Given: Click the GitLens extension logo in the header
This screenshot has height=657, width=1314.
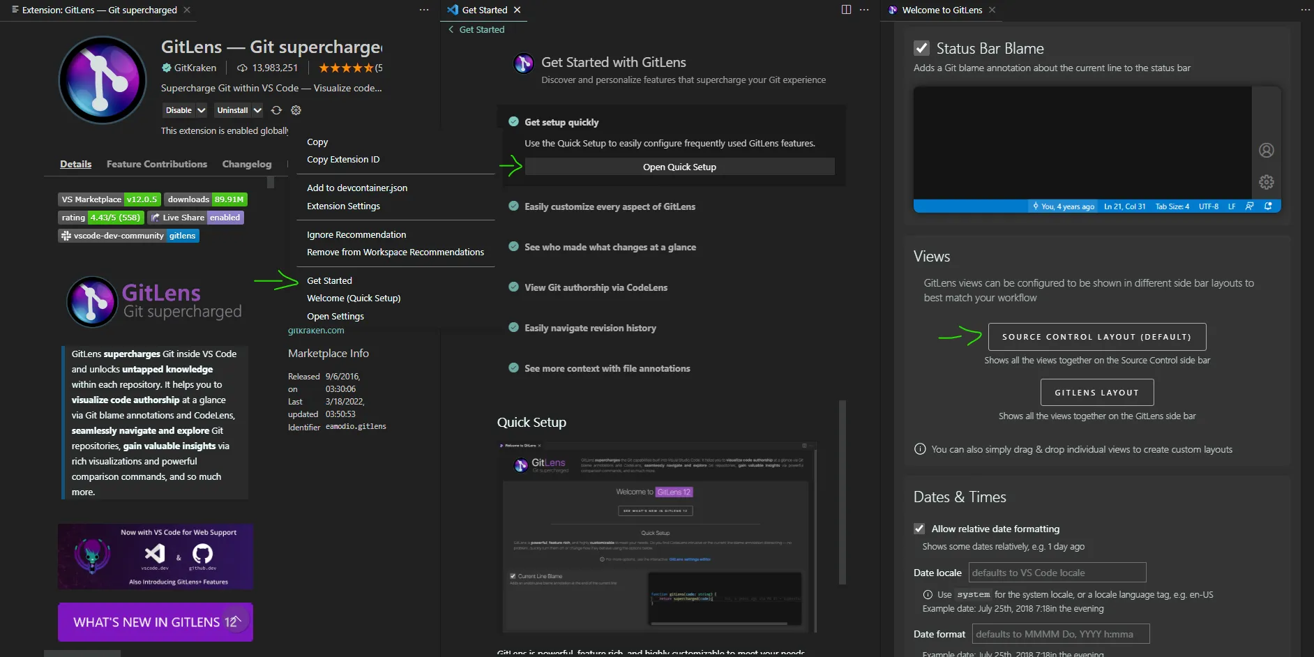Looking at the screenshot, I should click(x=103, y=80).
